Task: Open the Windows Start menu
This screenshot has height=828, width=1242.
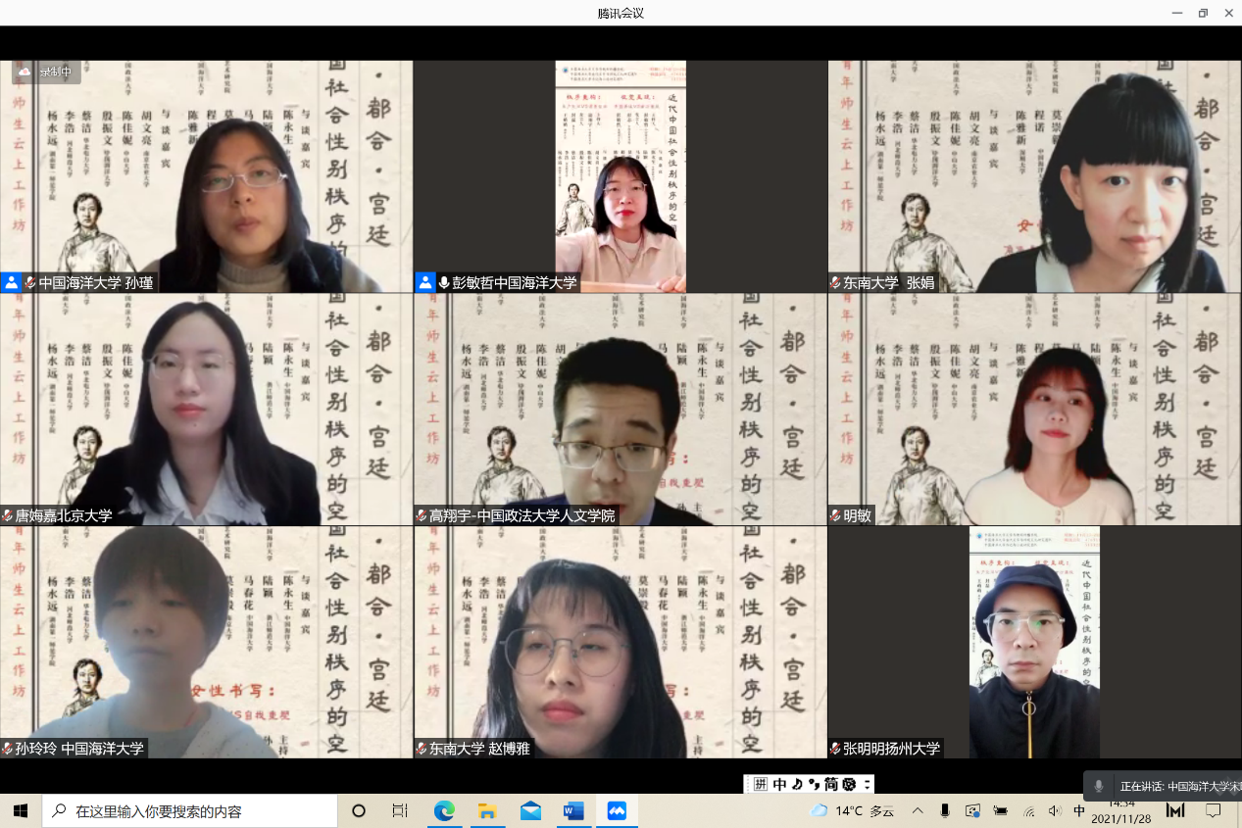Action: point(20,810)
